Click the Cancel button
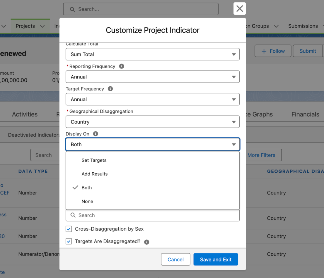The height and width of the screenshot is (278, 324). [x=175, y=259]
